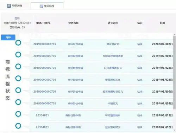Image resolution: width=176 pixels, height=133 pixels.
Task: Click the date 2019年01月03日
Action: click(162, 104)
